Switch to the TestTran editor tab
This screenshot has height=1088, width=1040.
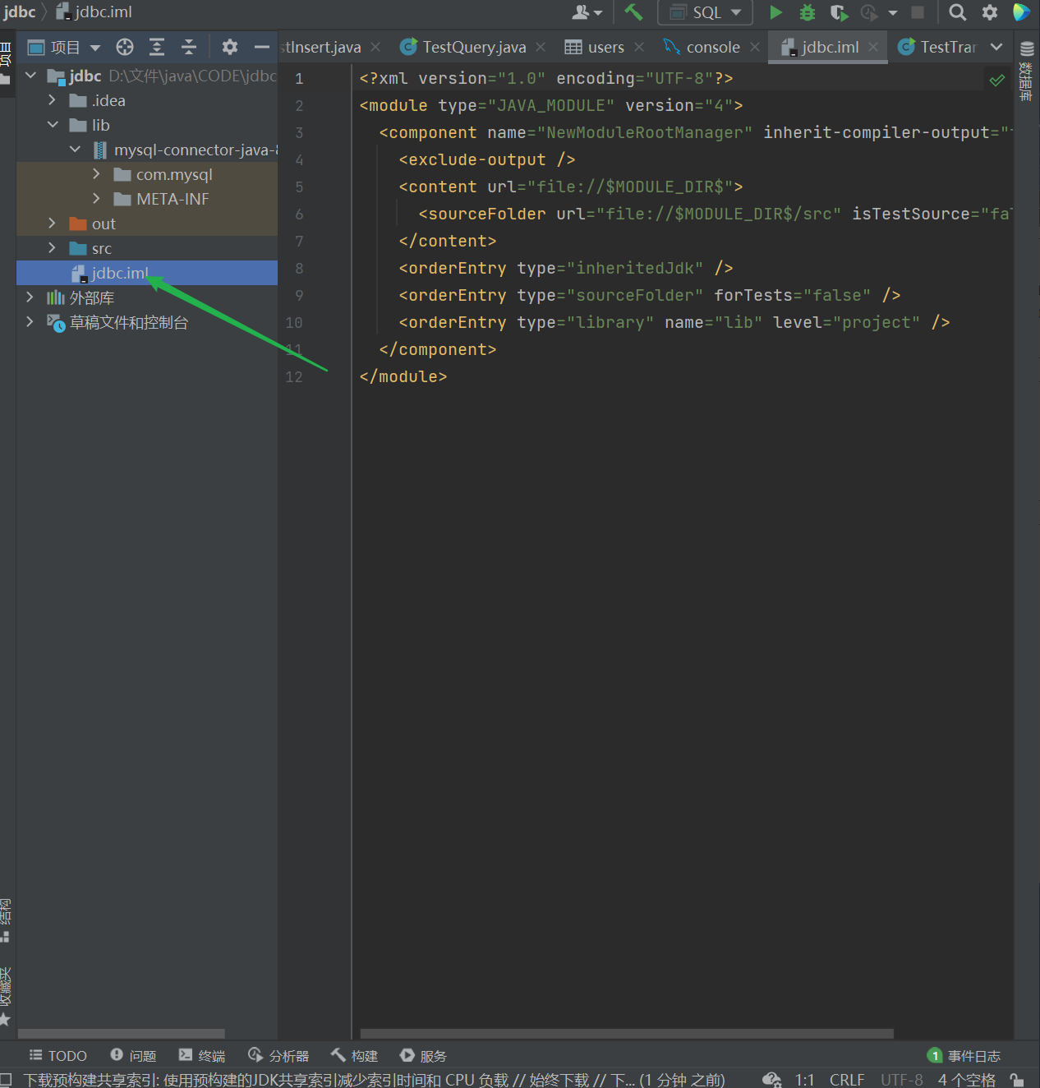938,47
